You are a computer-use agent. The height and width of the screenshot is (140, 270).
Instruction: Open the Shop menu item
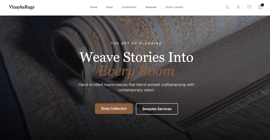(x=109, y=7)
